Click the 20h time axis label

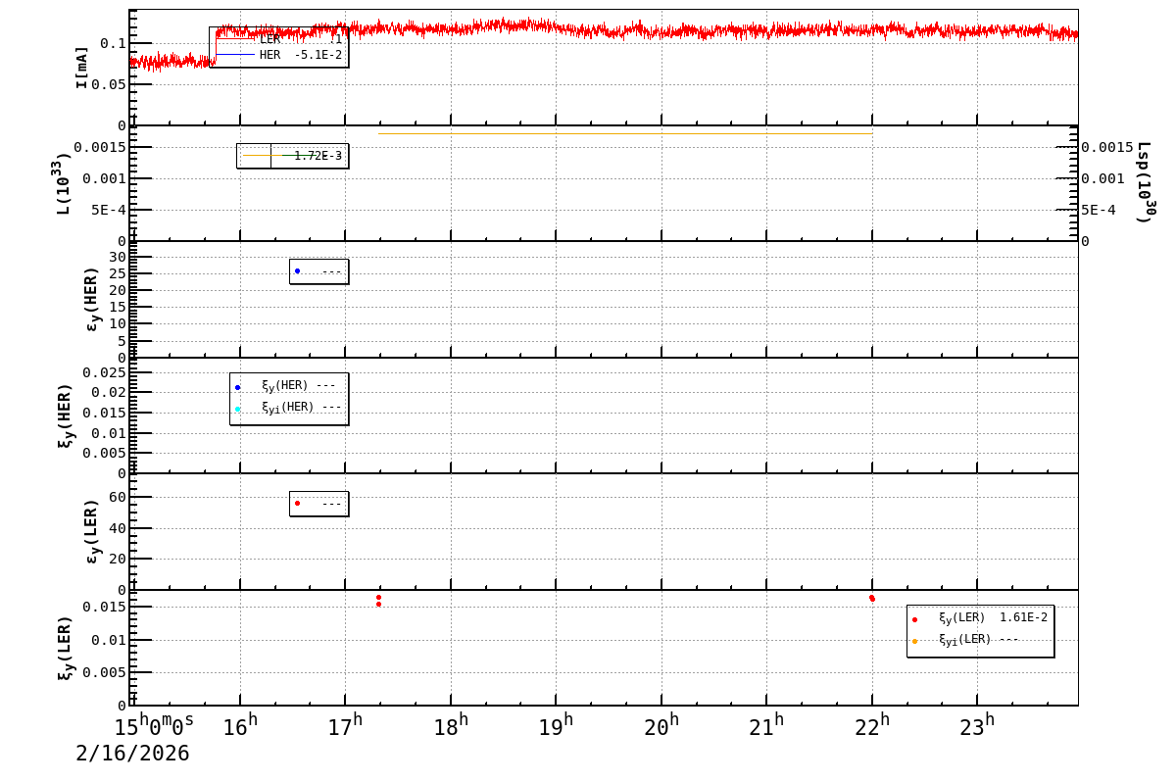click(x=661, y=725)
